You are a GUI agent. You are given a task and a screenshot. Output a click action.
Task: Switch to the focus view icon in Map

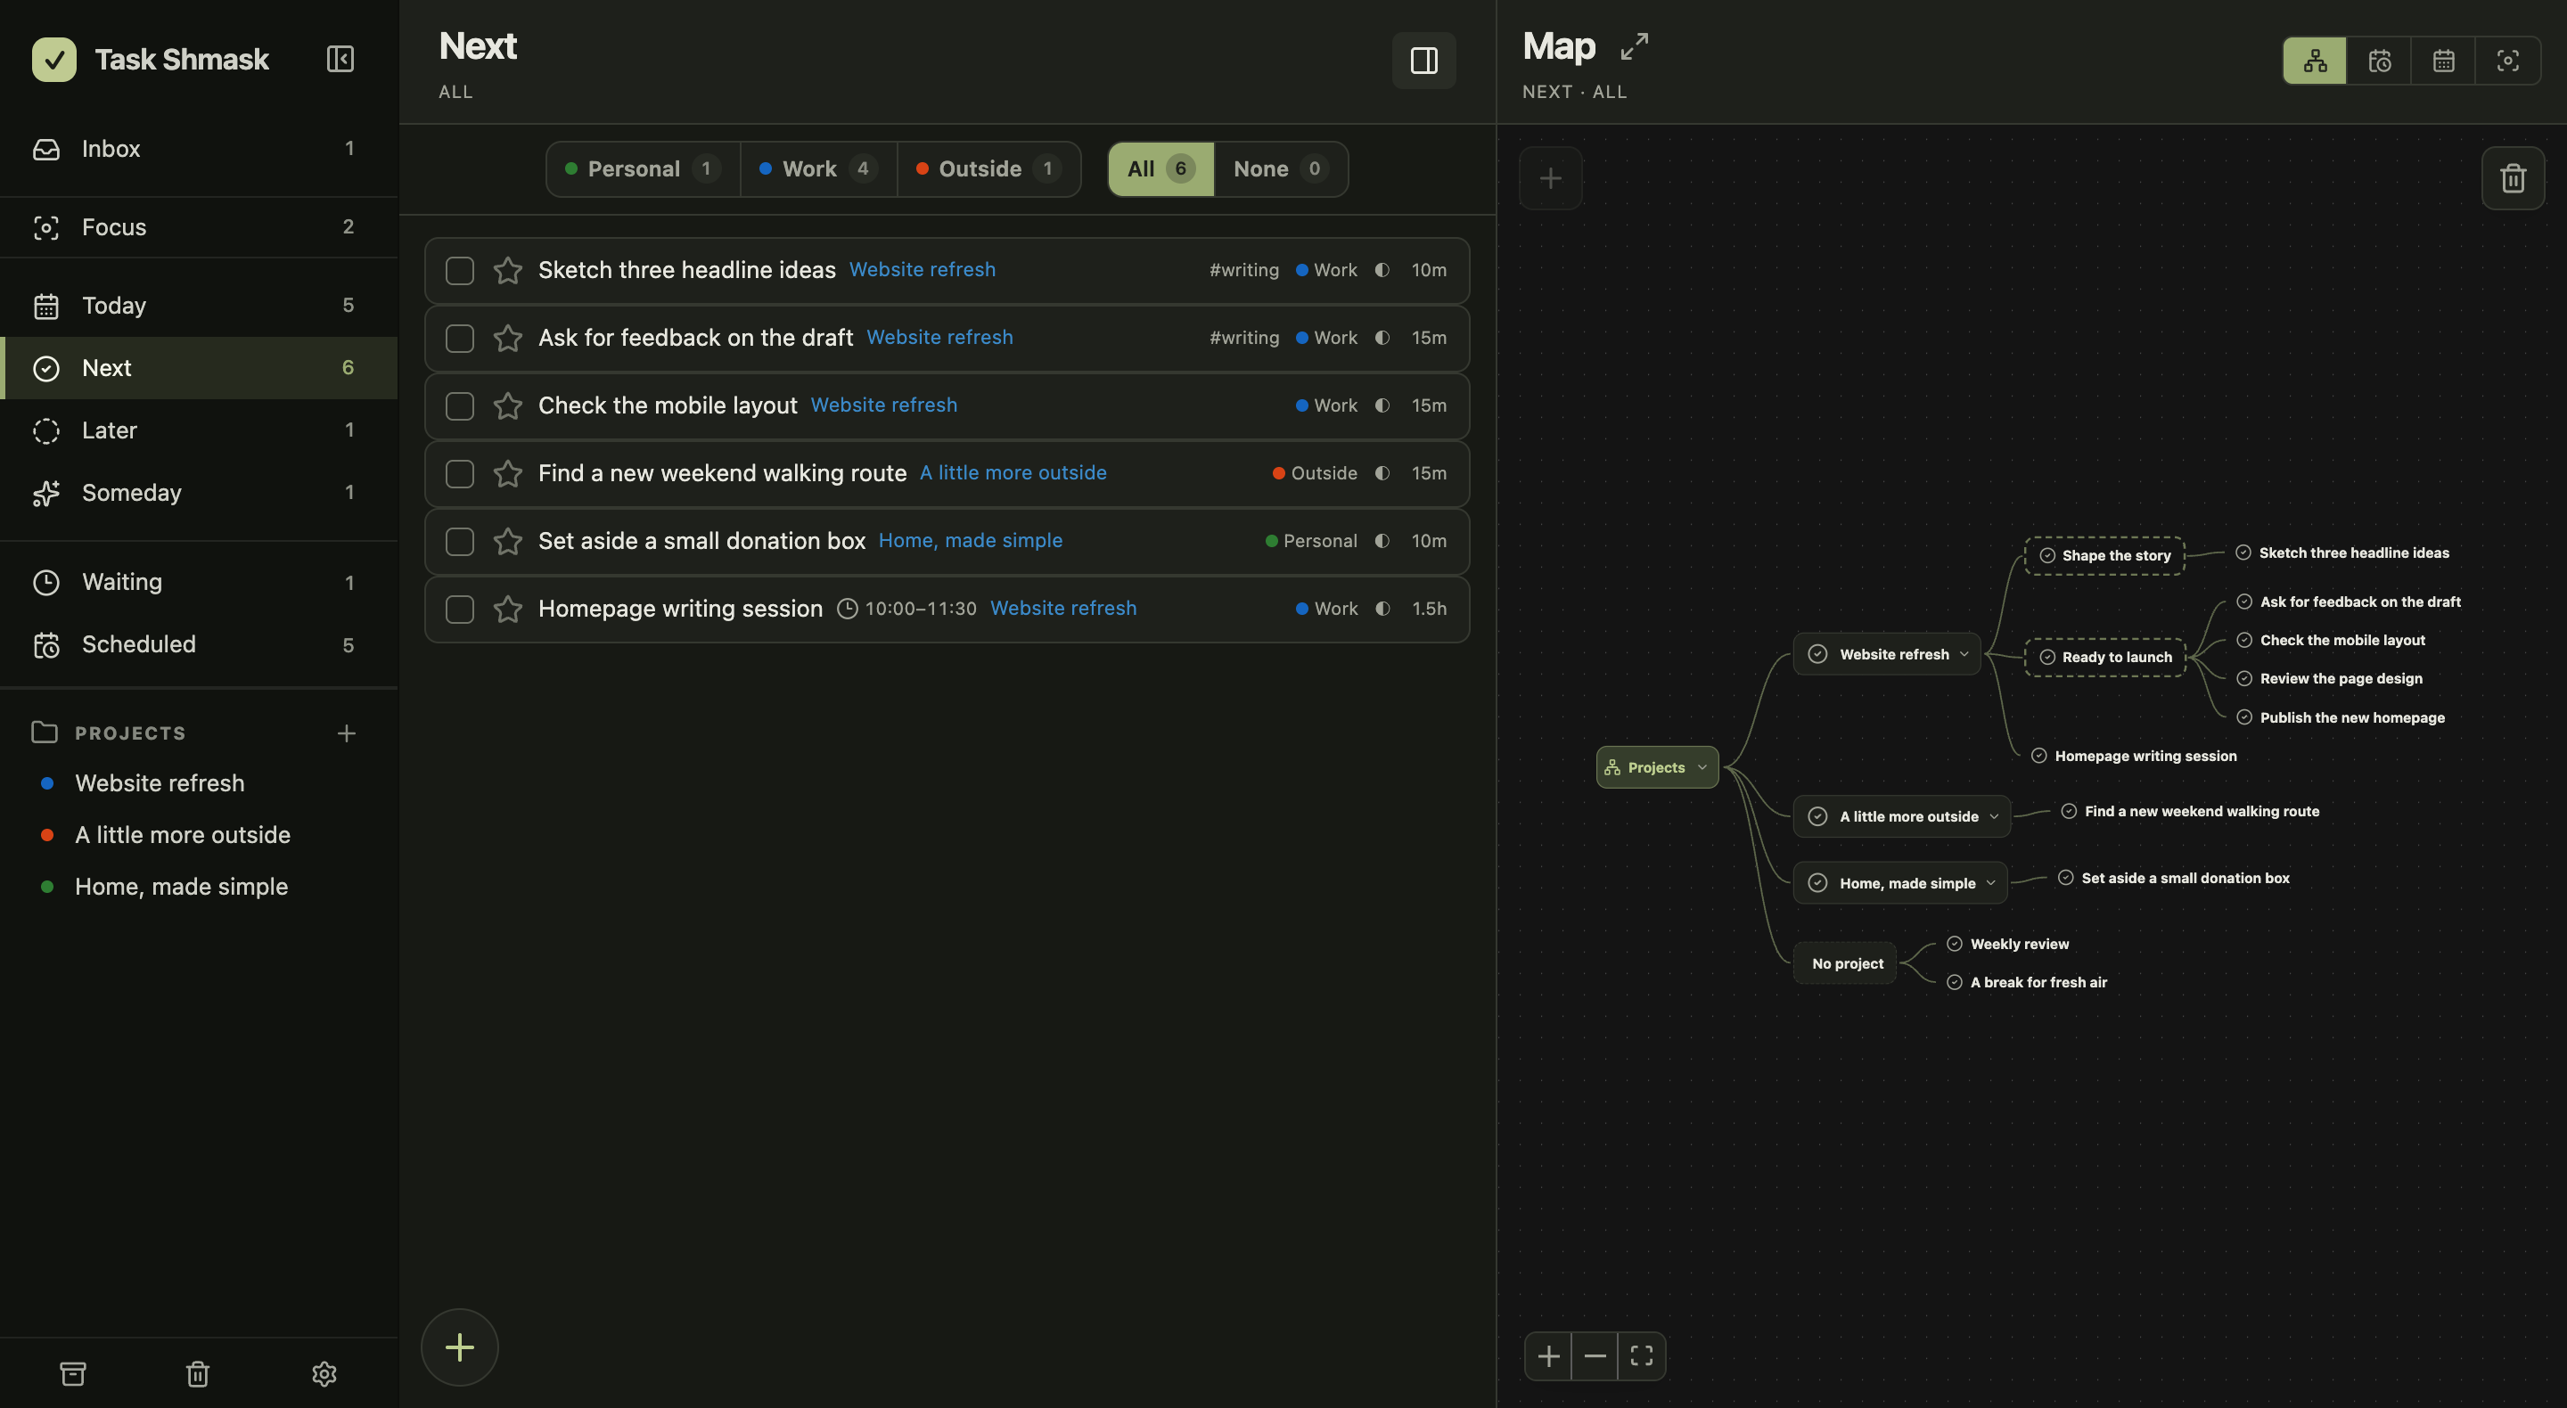tap(2507, 61)
